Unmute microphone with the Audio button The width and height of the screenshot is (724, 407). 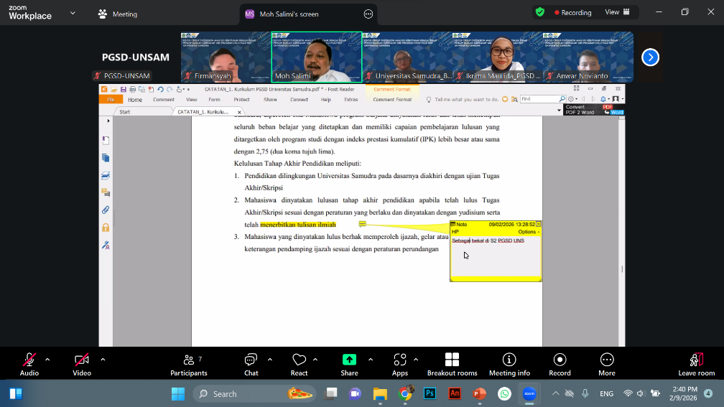coord(29,360)
